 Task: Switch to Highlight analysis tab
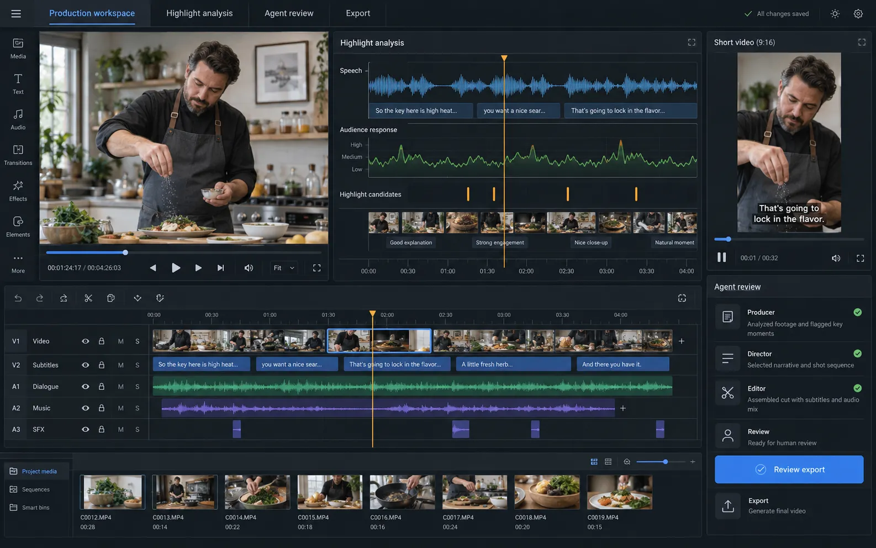[x=199, y=13]
